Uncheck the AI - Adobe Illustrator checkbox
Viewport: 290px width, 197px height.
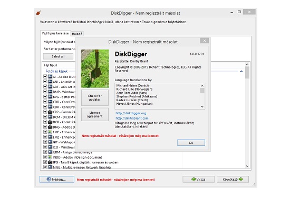[x=45, y=76]
